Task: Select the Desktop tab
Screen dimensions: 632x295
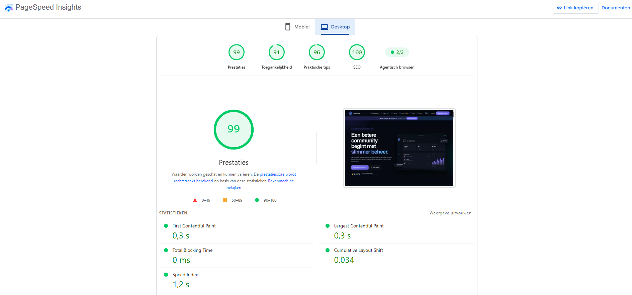Action: coord(335,27)
